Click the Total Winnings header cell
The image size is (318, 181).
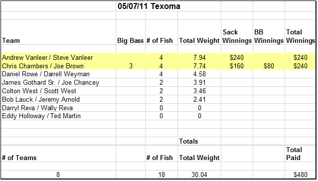point(300,32)
